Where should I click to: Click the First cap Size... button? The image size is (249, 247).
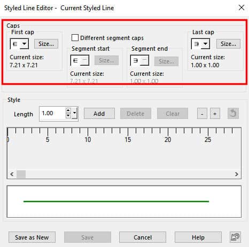[x=46, y=44]
